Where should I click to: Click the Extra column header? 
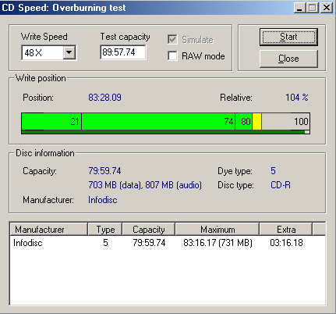[x=286, y=230]
